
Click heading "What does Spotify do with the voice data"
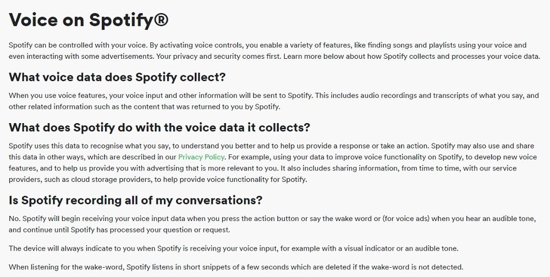[x=159, y=128]
